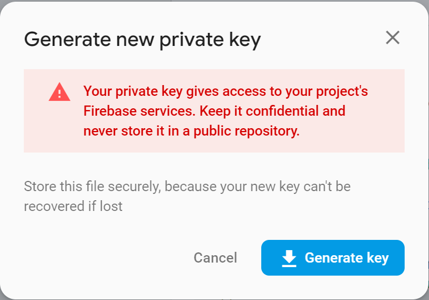
Task: Click the word "project's" in the warning
Action: [x=337, y=91]
